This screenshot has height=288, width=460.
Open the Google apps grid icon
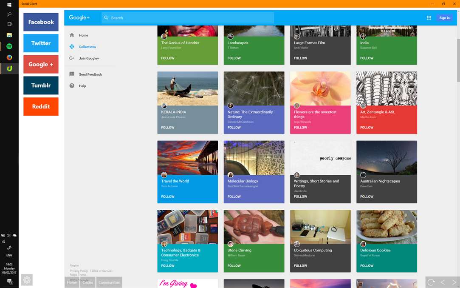coord(429,18)
